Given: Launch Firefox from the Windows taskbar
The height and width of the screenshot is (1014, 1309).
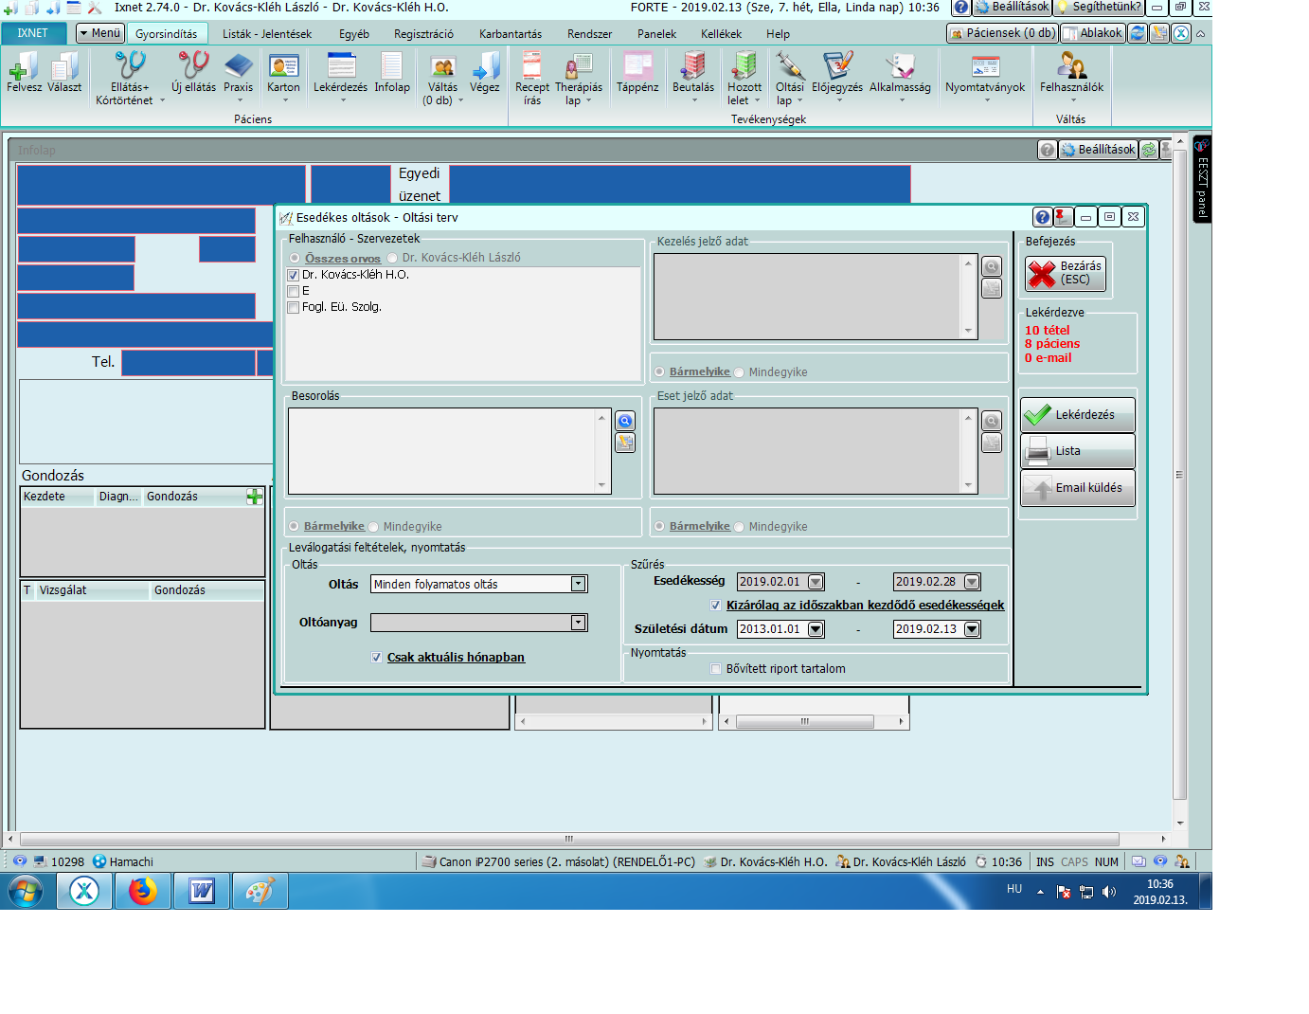Looking at the screenshot, I should (143, 891).
